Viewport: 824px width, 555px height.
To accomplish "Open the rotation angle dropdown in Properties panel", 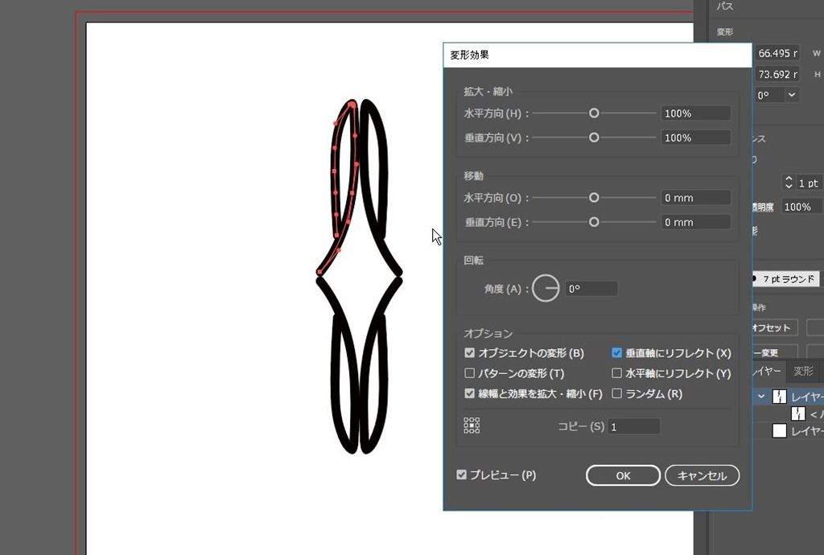I will click(x=792, y=95).
